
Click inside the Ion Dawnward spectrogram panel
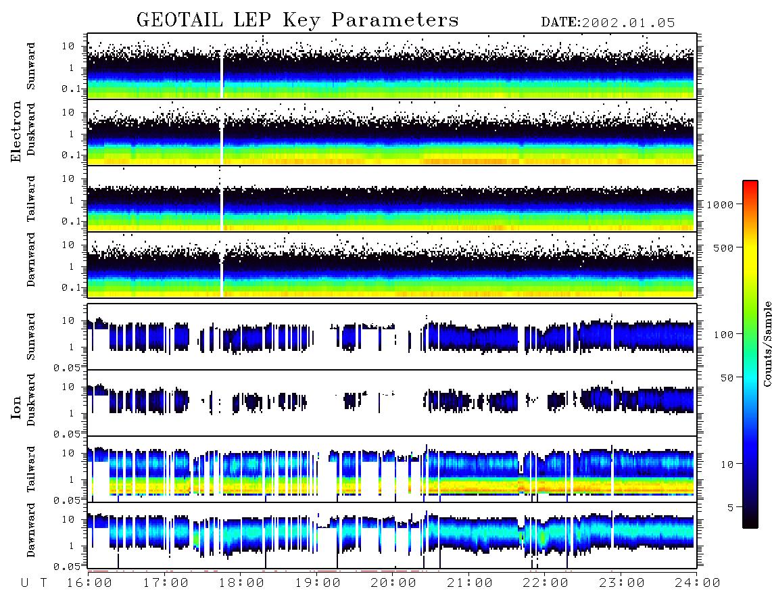coord(392,535)
